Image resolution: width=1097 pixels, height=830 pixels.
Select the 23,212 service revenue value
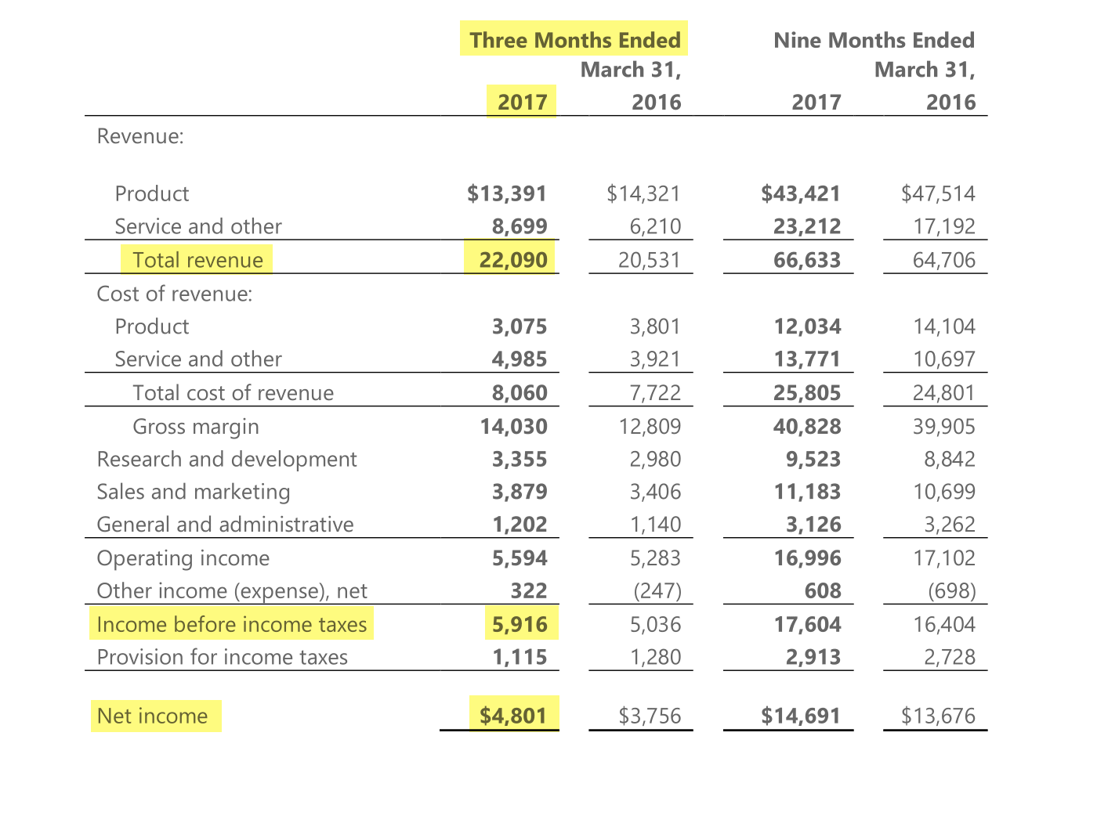click(807, 226)
